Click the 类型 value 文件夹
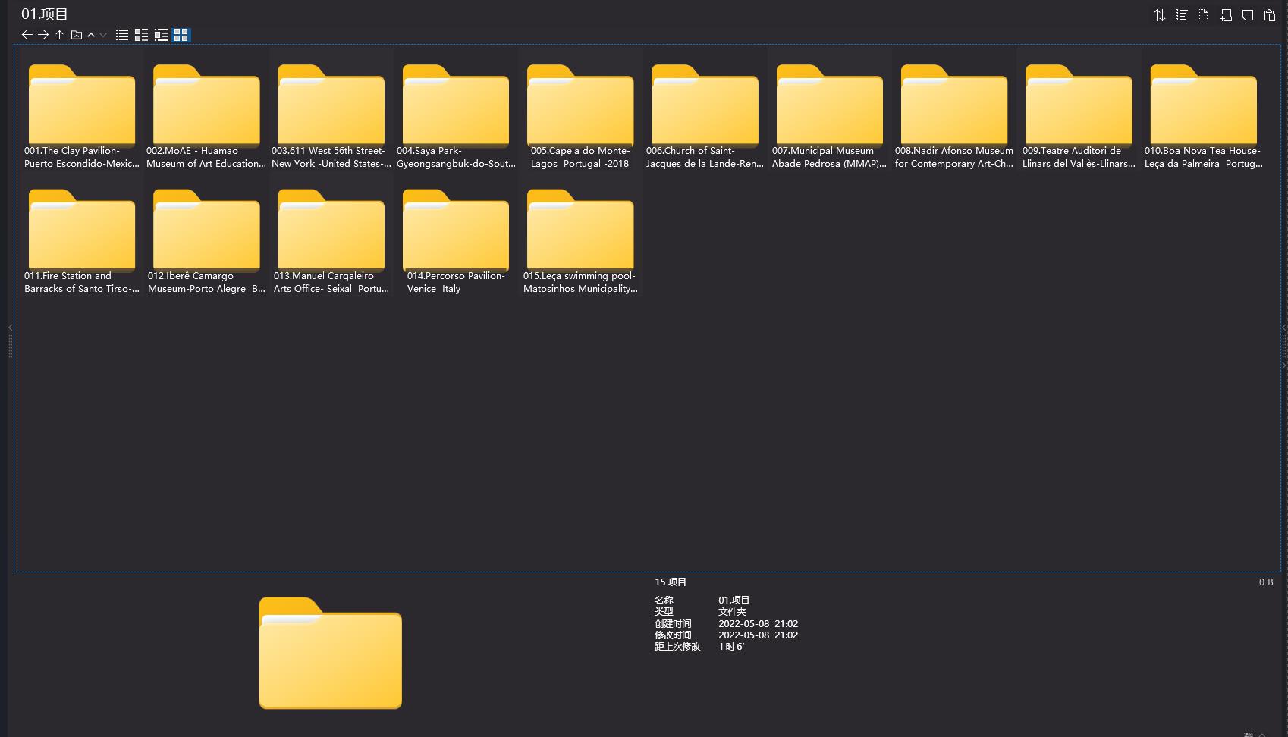This screenshot has width=1288, height=737. coord(732,612)
